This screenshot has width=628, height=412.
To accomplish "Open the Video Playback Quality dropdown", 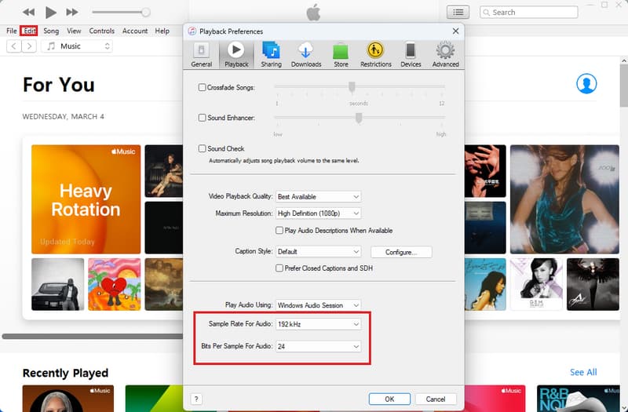I will click(319, 197).
